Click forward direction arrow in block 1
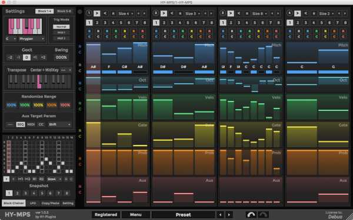This screenshot has width=353, height=220. pyautogui.click(x=97, y=13)
